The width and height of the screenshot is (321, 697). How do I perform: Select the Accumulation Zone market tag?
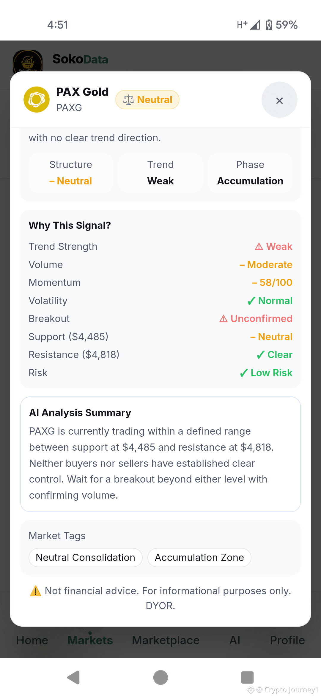coord(199,557)
